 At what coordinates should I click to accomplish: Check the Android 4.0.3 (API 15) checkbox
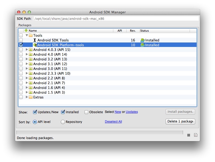coord(21,50)
